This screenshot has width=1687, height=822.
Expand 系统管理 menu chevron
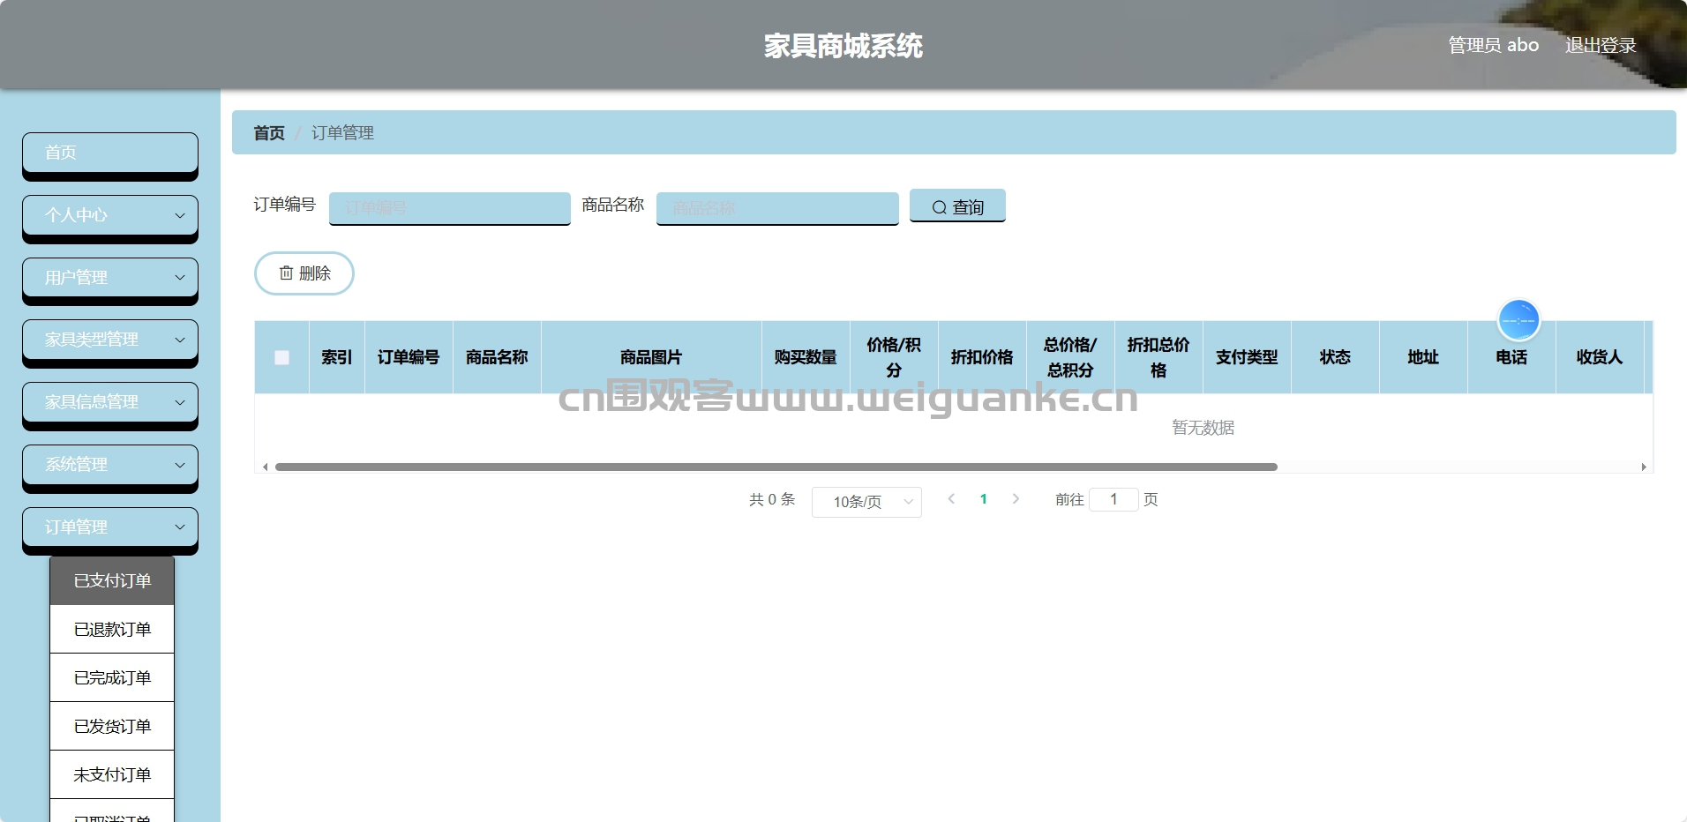click(180, 465)
